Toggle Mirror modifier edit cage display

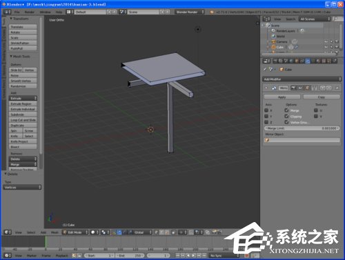(314, 88)
